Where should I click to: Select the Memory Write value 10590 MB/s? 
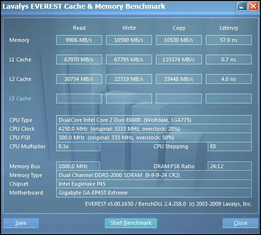[129, 40]
